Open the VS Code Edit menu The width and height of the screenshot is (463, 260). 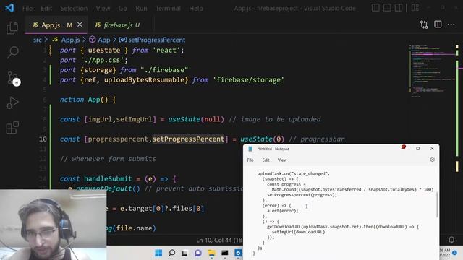point(46,8)
